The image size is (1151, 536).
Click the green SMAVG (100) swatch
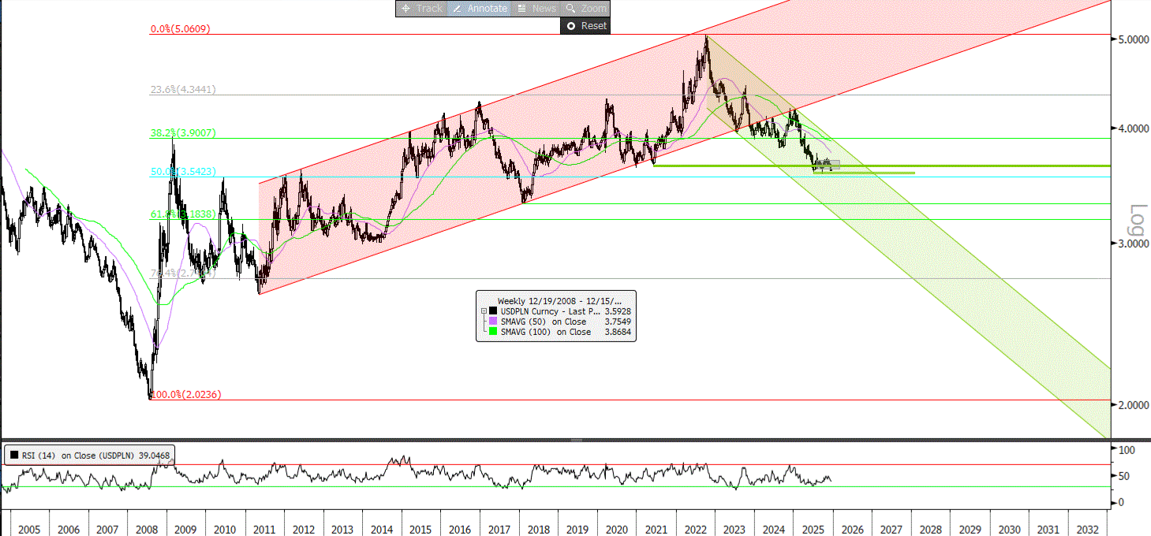pyautogui.click(x=493, y=332)
